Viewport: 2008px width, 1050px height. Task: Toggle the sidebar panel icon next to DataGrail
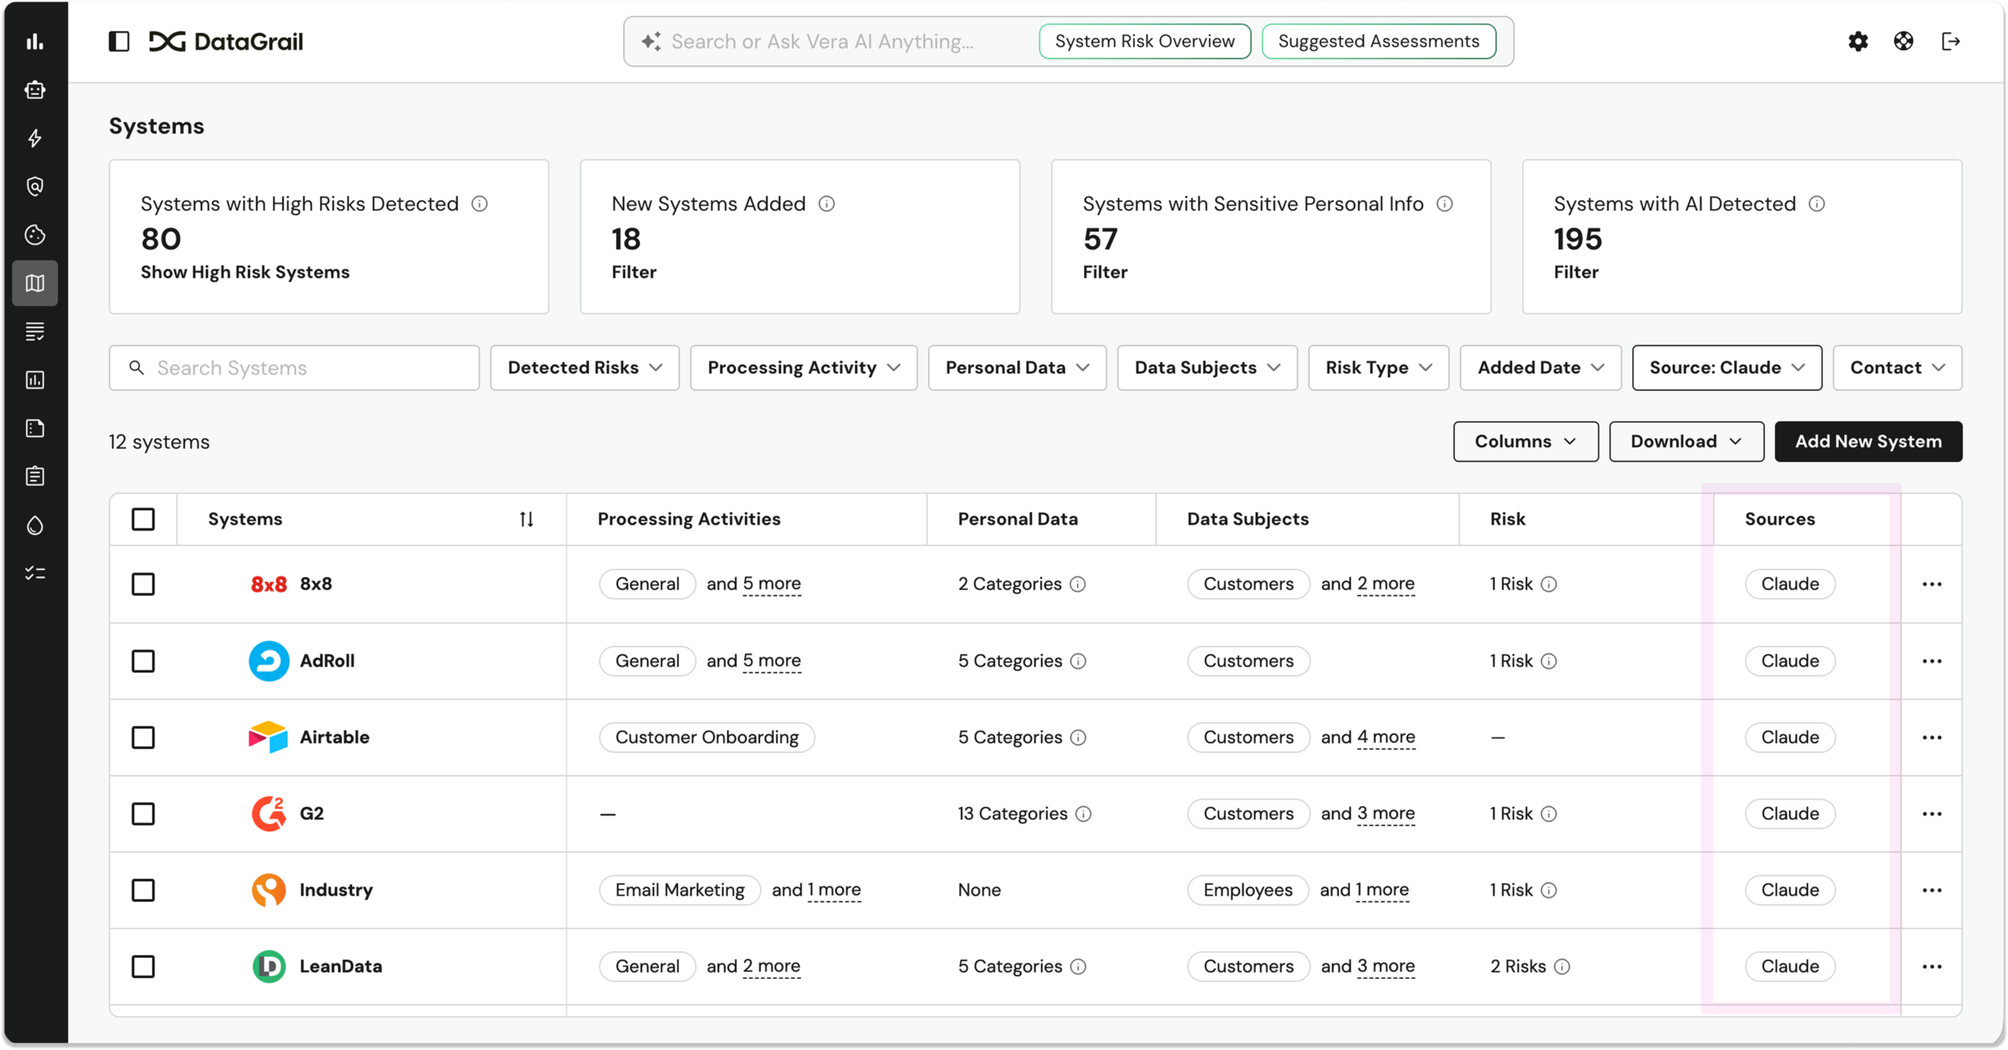(x=118, y=42)
